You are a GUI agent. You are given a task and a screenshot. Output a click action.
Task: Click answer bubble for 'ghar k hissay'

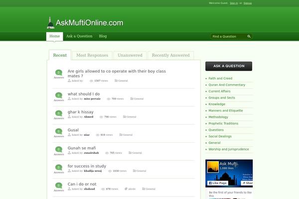click(x=59, y=113)
